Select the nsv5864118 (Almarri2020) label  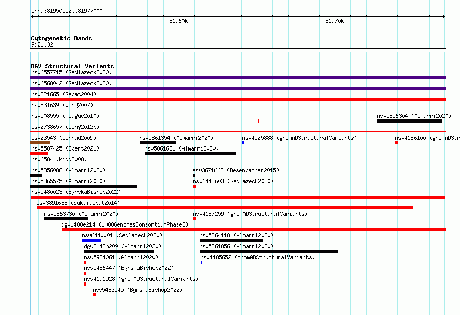click(x=236, y=235)
